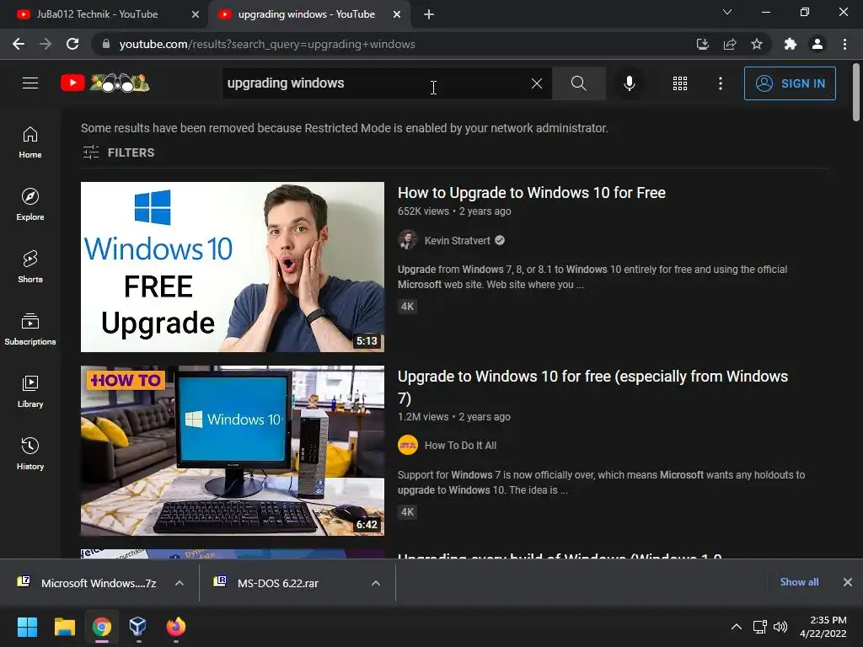Viewport: 863px width, 647px height.
Task: Click the page vertical scrollbar
Action: click(856, 91)
